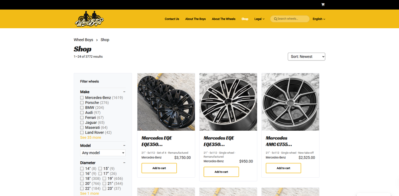Image resolution: width=399 pixels, height=196 pixels.
Task: Focus the Search wheels field
Action: (x=290, y=19)
